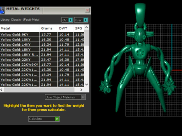Click the vertical scrollbar thumb
182x136 pixels.
pyautogui.click(x=86, y=38)
